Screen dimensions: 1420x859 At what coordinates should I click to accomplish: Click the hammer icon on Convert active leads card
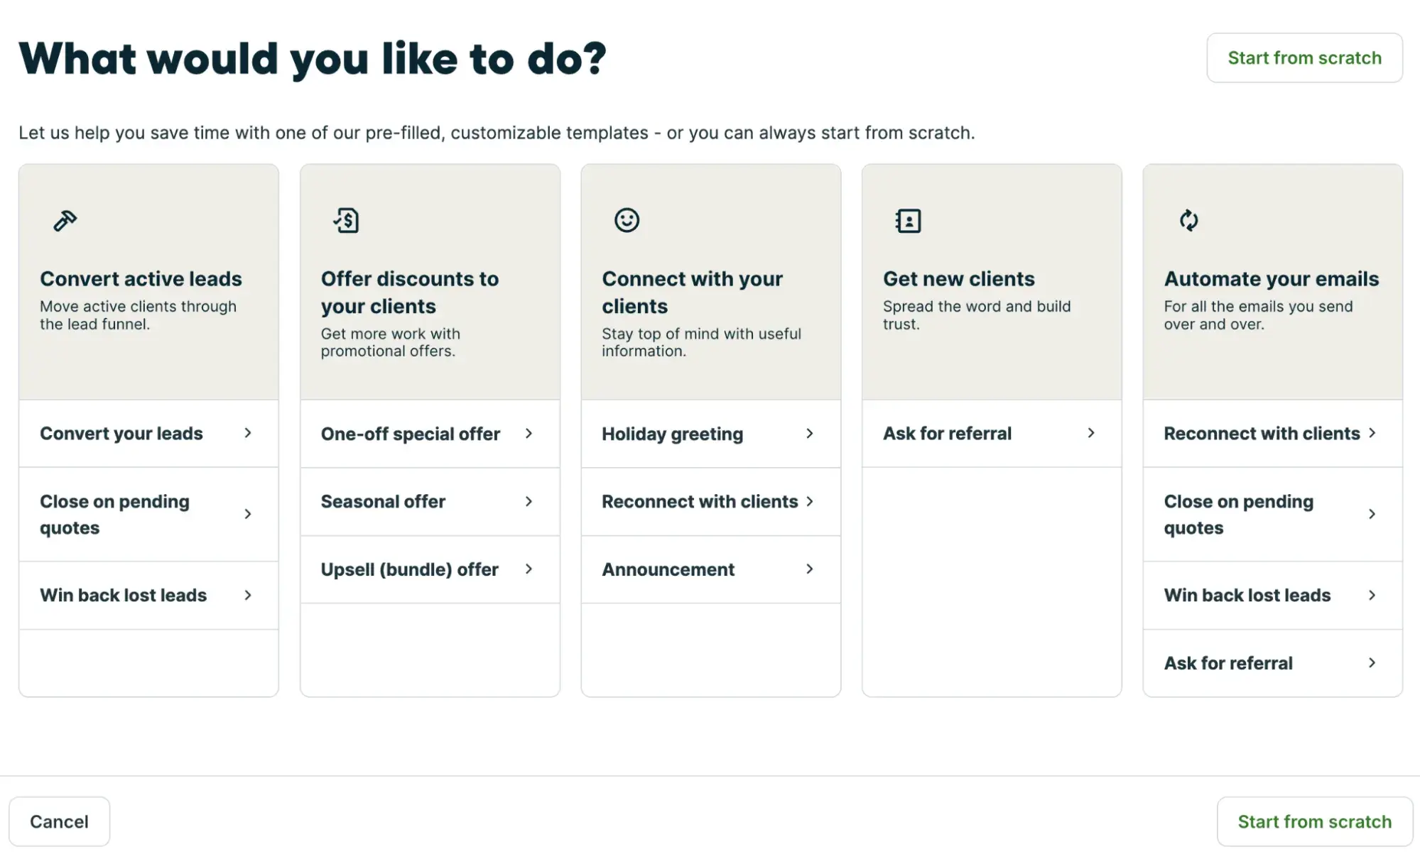[65, 220]
